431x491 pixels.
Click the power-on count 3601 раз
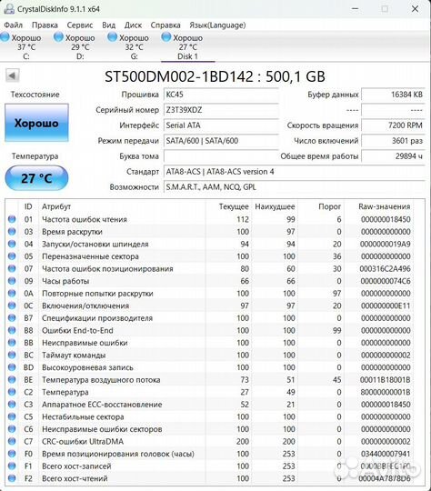(393, 141)
